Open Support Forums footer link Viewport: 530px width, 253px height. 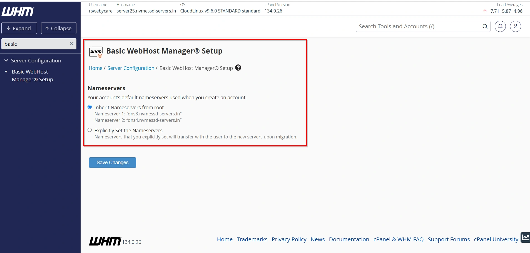tap(449, 239)
